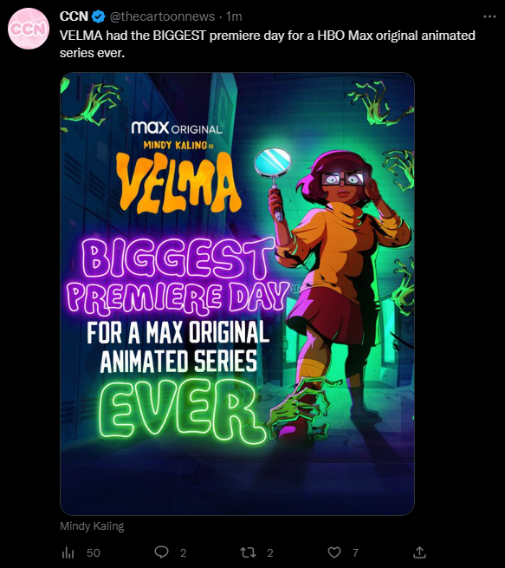Click the CCN display name
The width and height of the screenshot is (505, 568).
point(74,16)
